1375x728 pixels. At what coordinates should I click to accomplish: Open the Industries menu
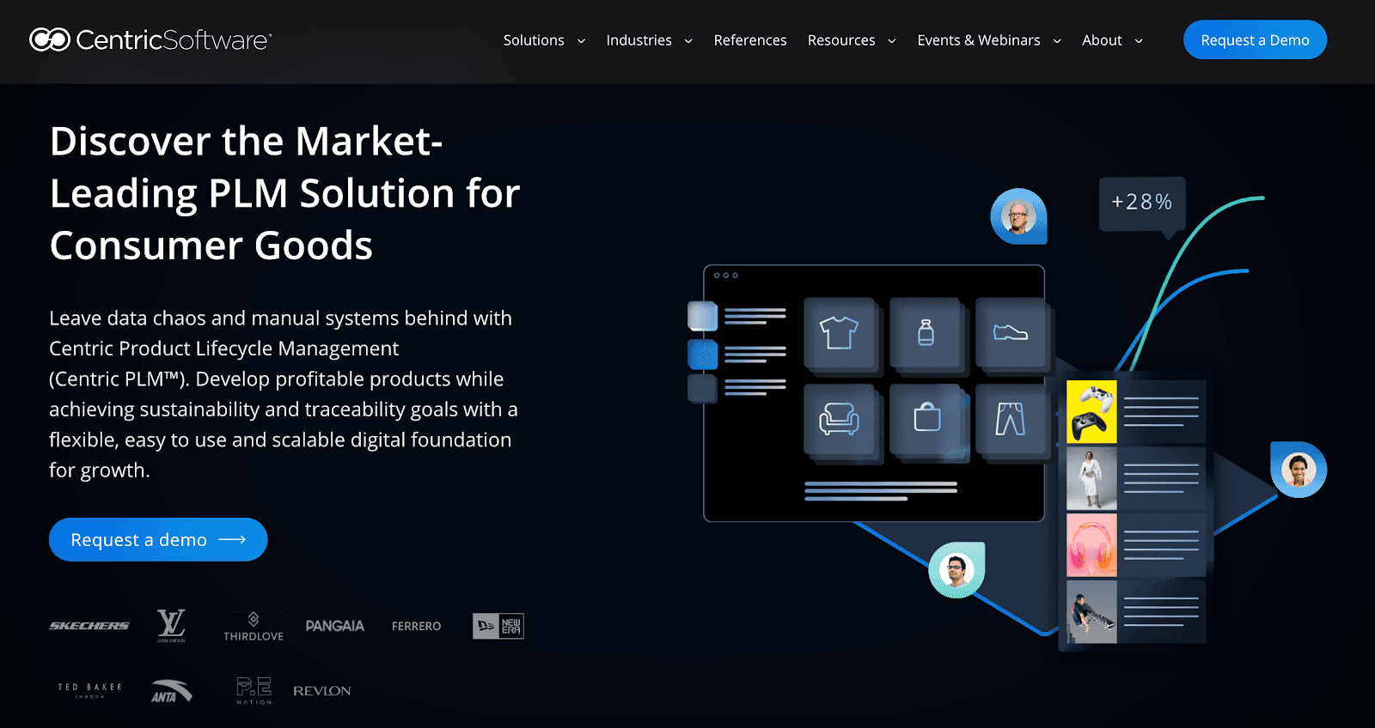tap(639, 40)
